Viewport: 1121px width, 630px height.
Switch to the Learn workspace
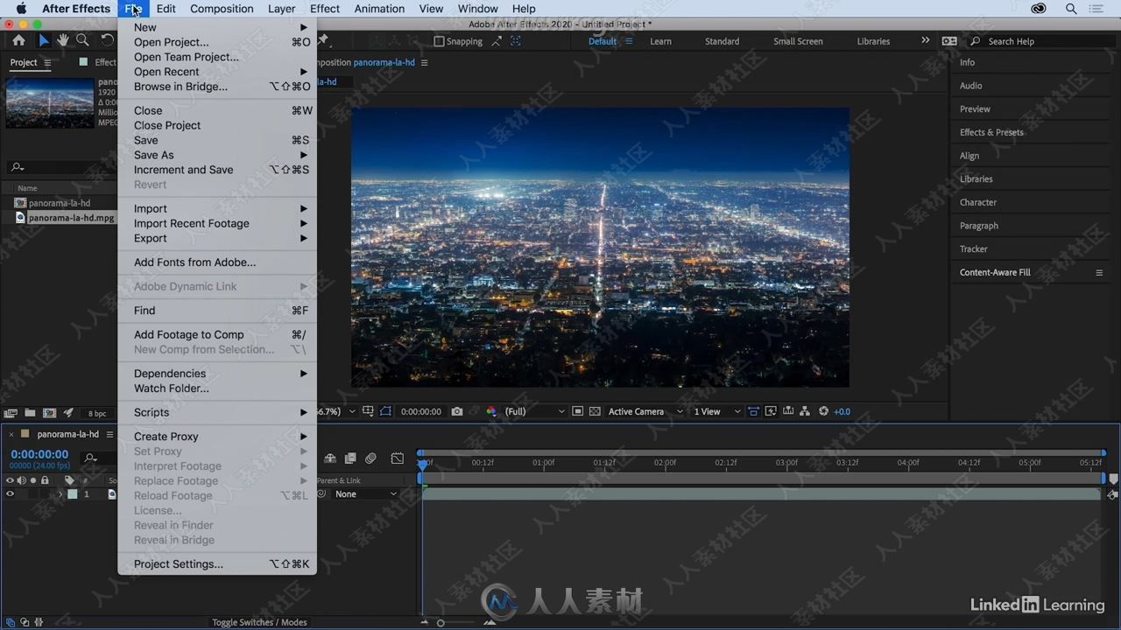[x=660, y=41]
